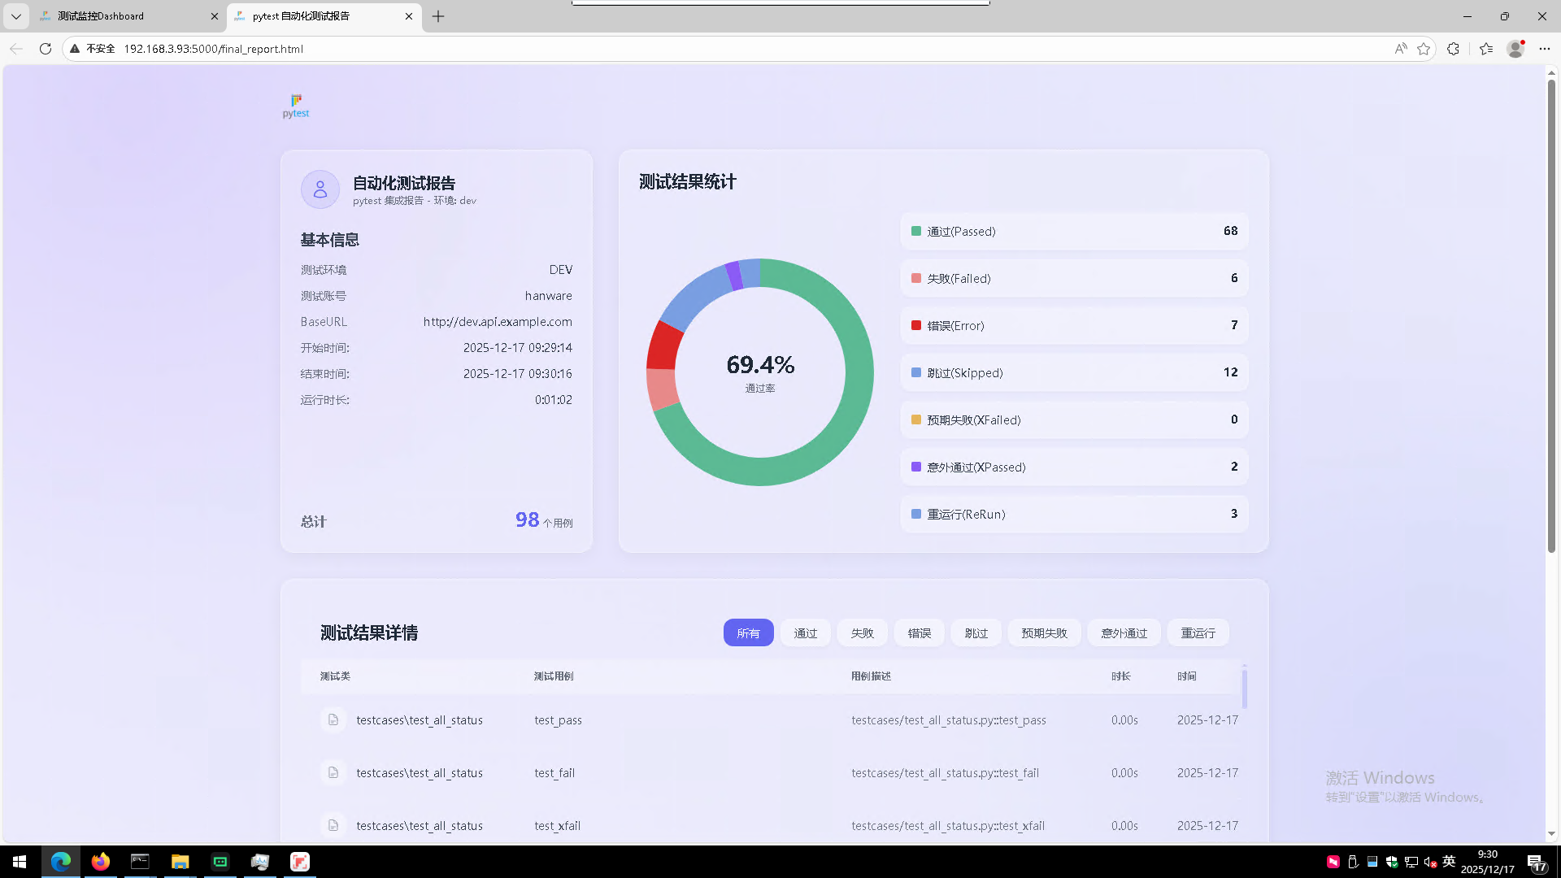1561x878 pixels.
Task: Open the tab search dropdown arrow
Action: [15, 16]
